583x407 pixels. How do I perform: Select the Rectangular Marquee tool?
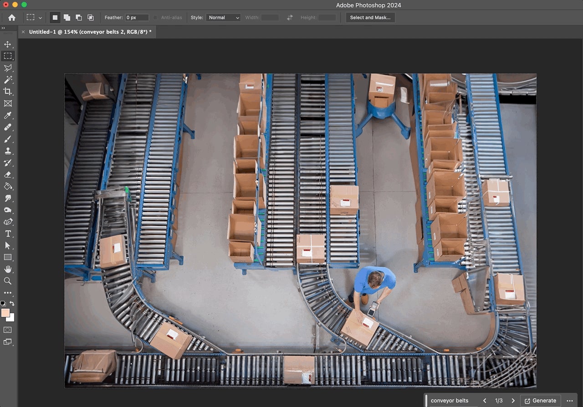coord(8,56)
